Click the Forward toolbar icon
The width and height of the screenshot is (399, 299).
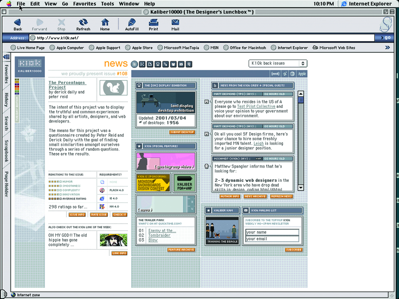[x=39, y=25]
